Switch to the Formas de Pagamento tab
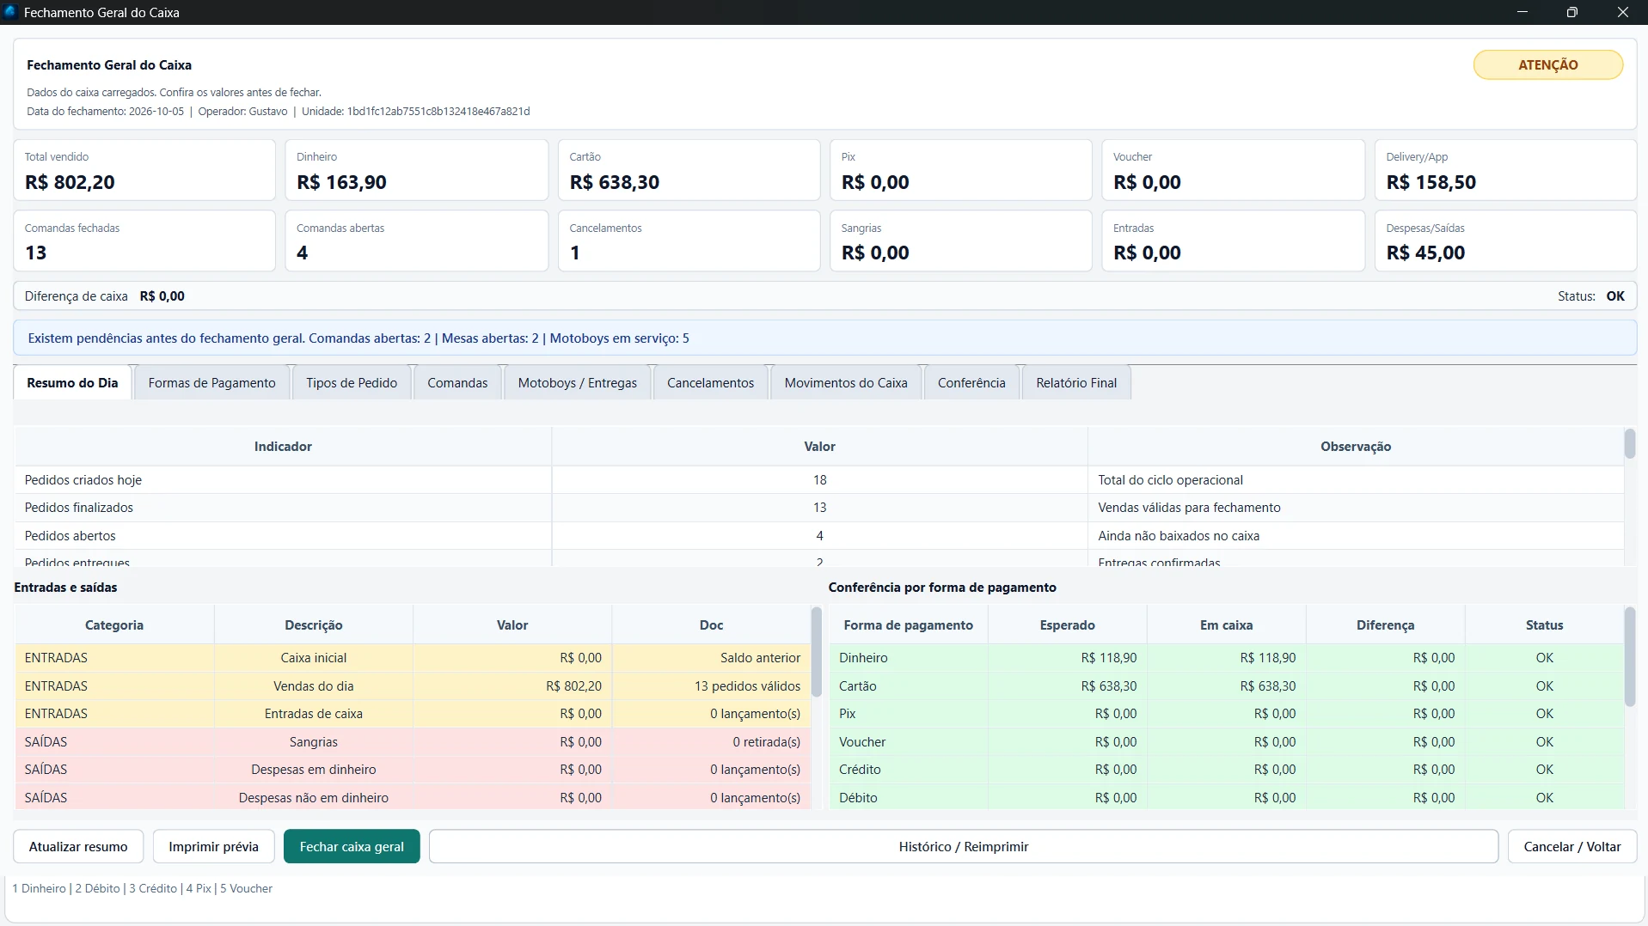1648x926 pixels. (x=211, y=383)
